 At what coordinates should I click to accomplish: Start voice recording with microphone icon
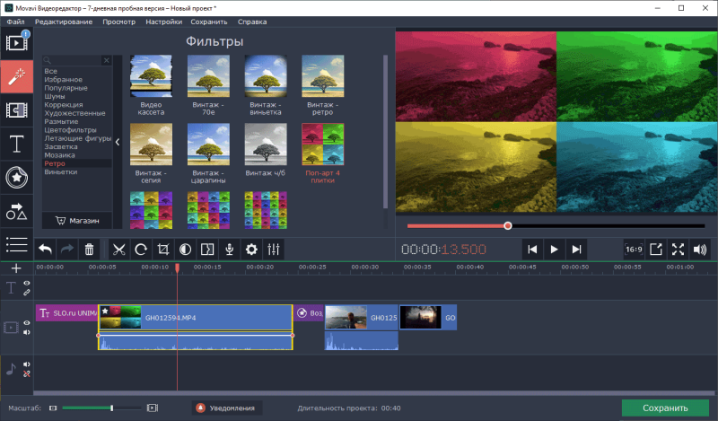pyautogui.click(x=230, y=249)
